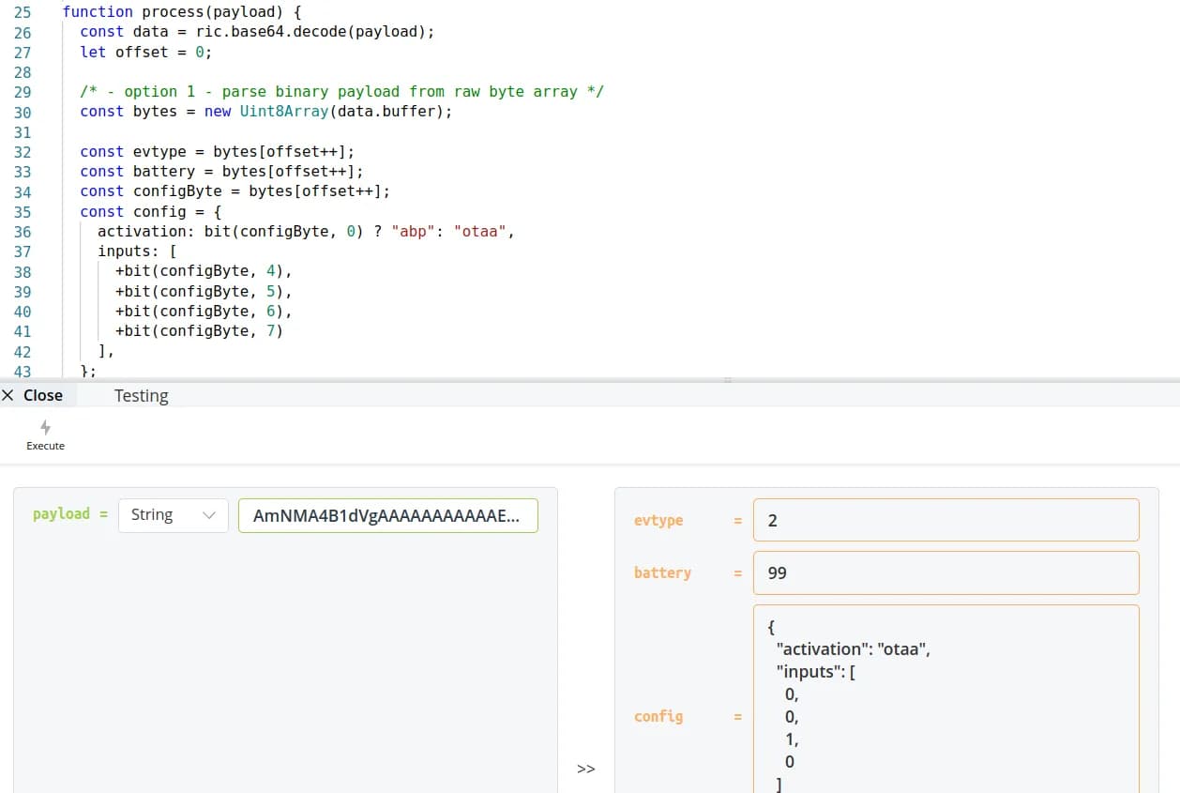Open the payload type String dropdown
The image size is (1180, 793).
pos(174,515)
